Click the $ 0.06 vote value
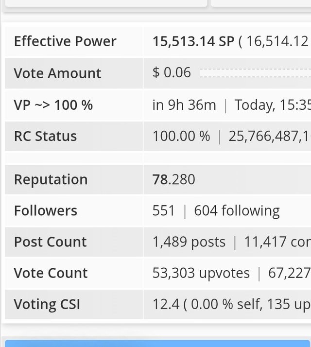Screen dimensions: 311x347 (172, 73)
